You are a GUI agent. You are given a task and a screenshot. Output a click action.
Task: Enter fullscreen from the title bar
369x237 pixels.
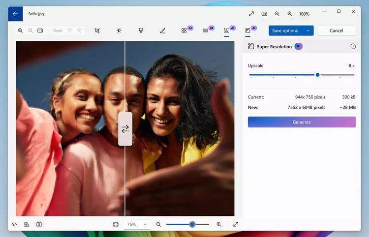[x=251, y=14]
